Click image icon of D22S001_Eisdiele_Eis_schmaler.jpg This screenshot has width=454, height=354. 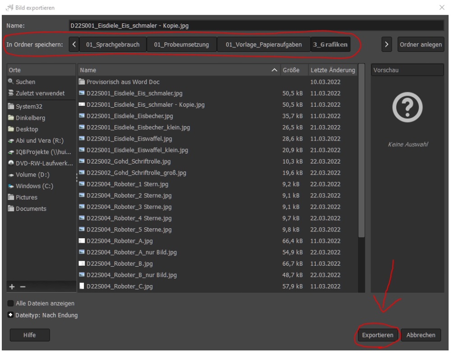(x=82, y=93)
